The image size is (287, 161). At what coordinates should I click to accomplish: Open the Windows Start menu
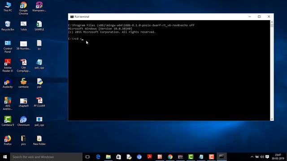pyautogui.click(x=5, y=157)
